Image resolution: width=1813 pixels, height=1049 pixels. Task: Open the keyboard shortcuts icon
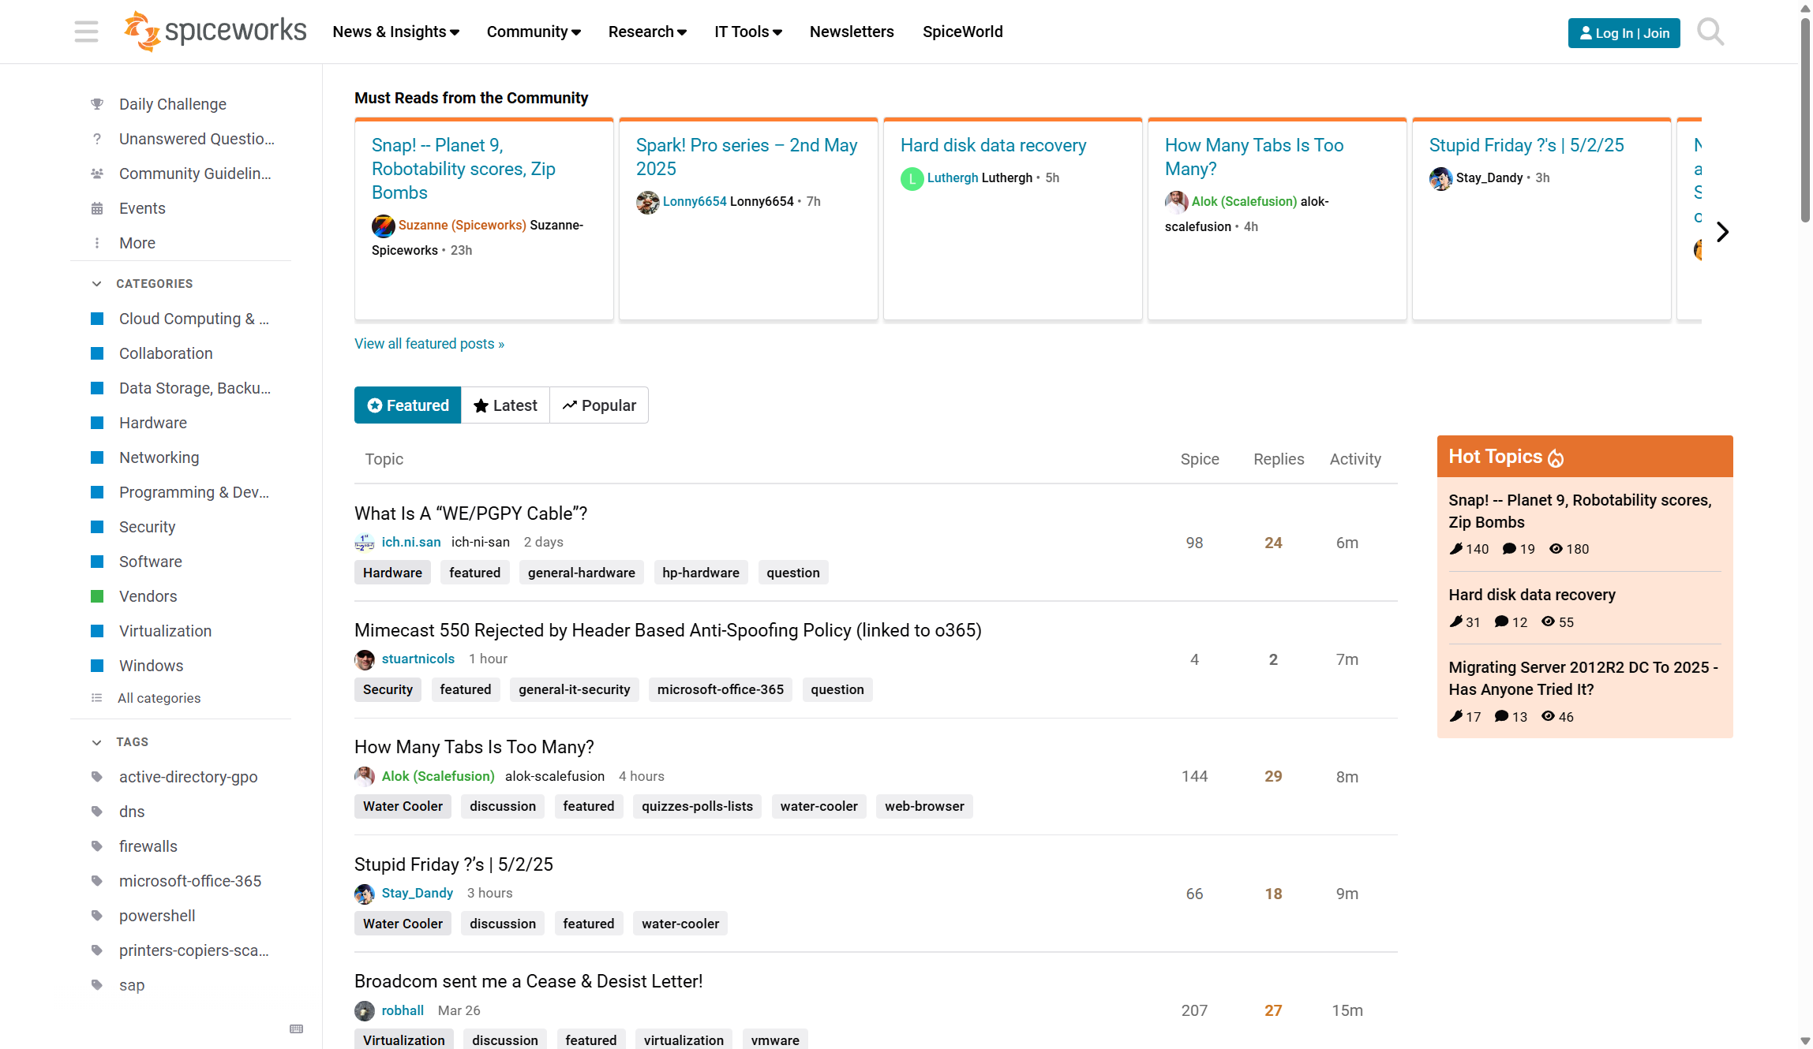pos(297,1028)
